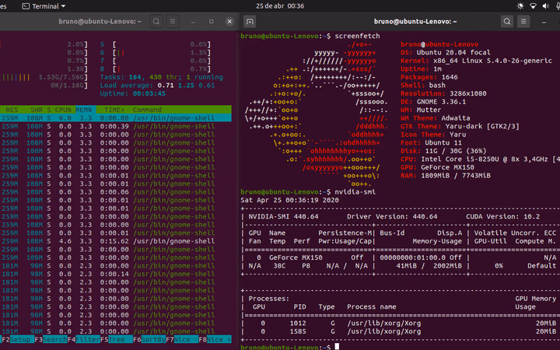Image resolution: width=560 pixels, height=350 pixels.
Task: Sort htop by SHR column header
Action: tap(37, 110)
